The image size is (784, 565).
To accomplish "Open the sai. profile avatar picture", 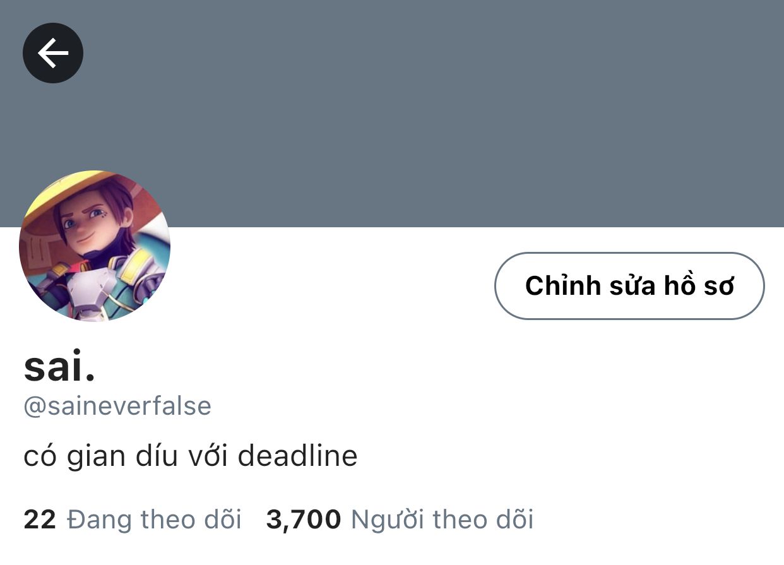I will point(95,246).
